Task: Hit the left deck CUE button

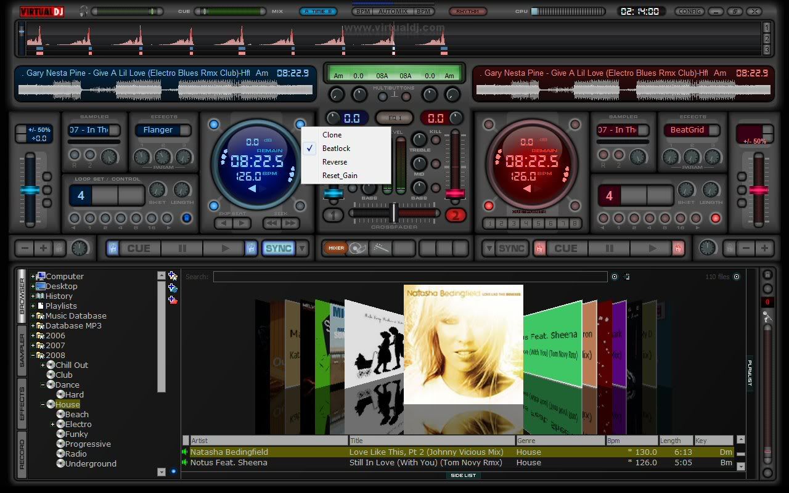Action: pyautogui.click(x=139, y=248)
